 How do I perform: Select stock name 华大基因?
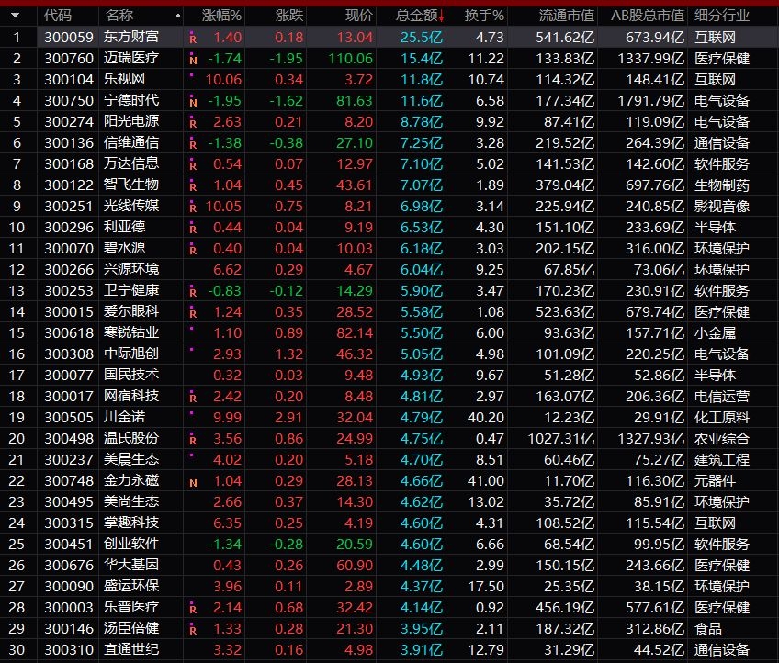tap(131, 565)
